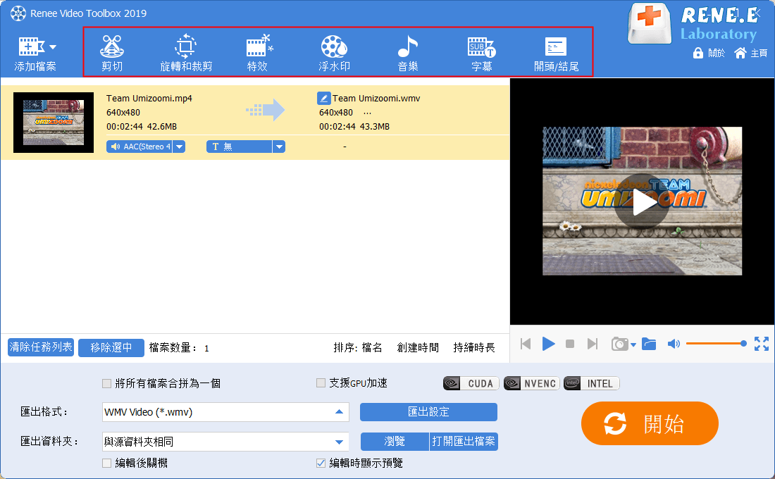Open the 音樂 music tool
The image size is (775, 479).
(x=408, y=53)
